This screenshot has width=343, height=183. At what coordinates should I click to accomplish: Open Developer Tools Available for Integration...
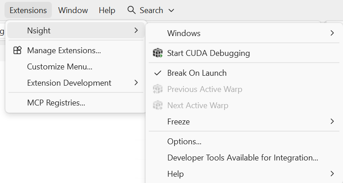pos(244,158)
